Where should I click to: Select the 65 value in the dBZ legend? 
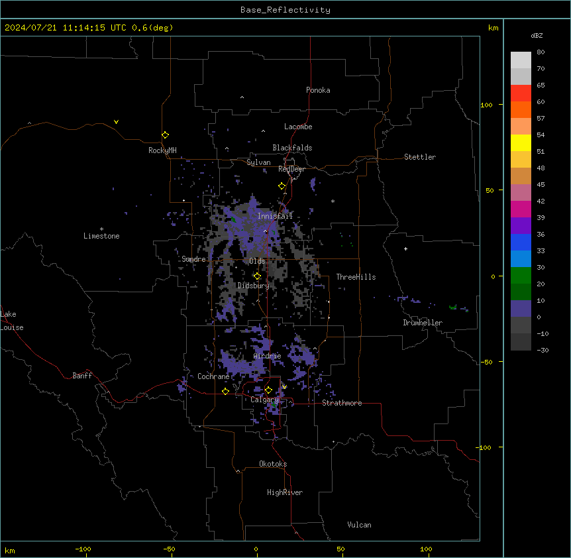point(541,85)
